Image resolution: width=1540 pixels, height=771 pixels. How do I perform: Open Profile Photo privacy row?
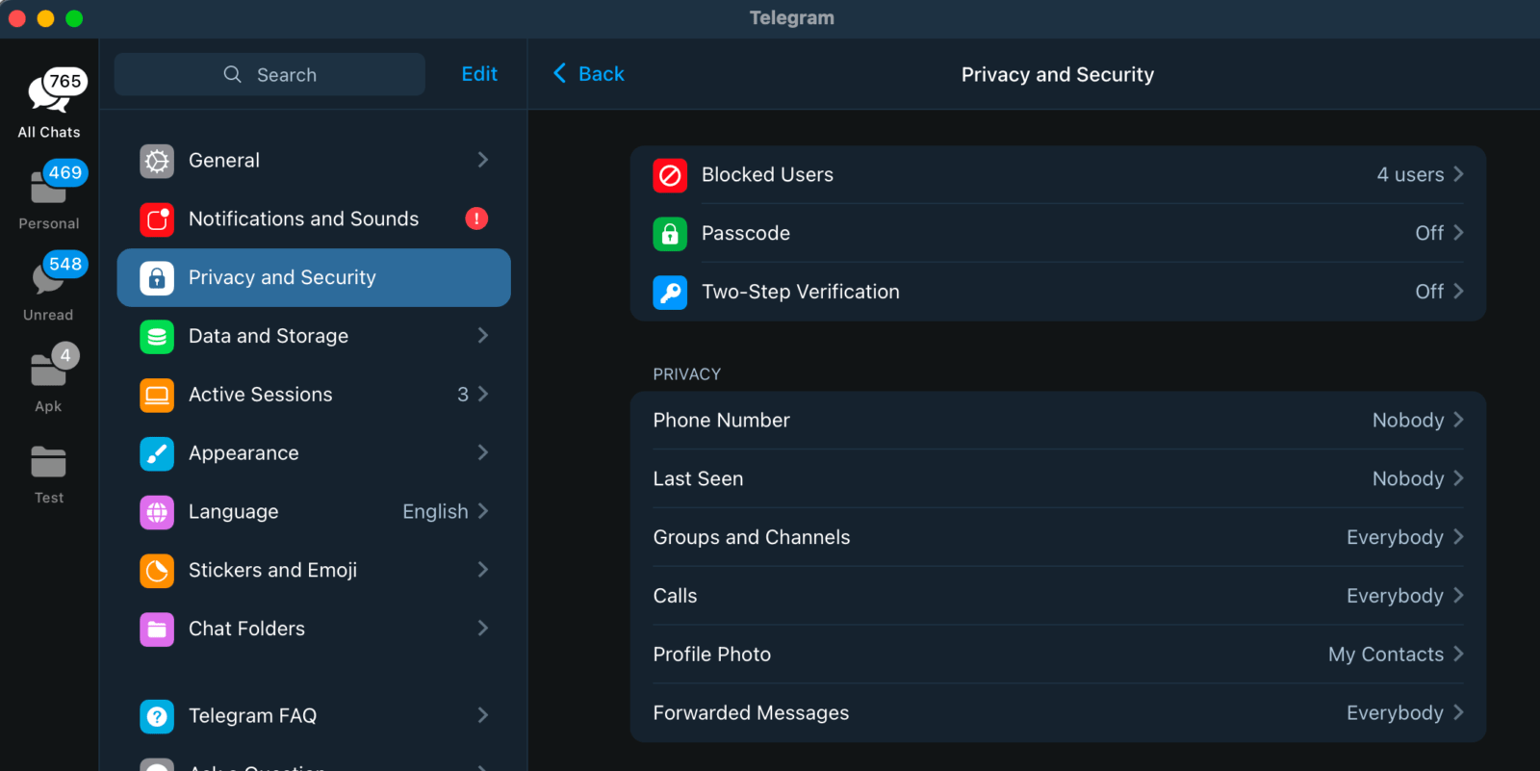[1058, 655]
